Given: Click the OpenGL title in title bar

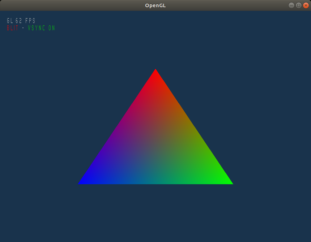Looking at the screenshot, I should point(155,5).
